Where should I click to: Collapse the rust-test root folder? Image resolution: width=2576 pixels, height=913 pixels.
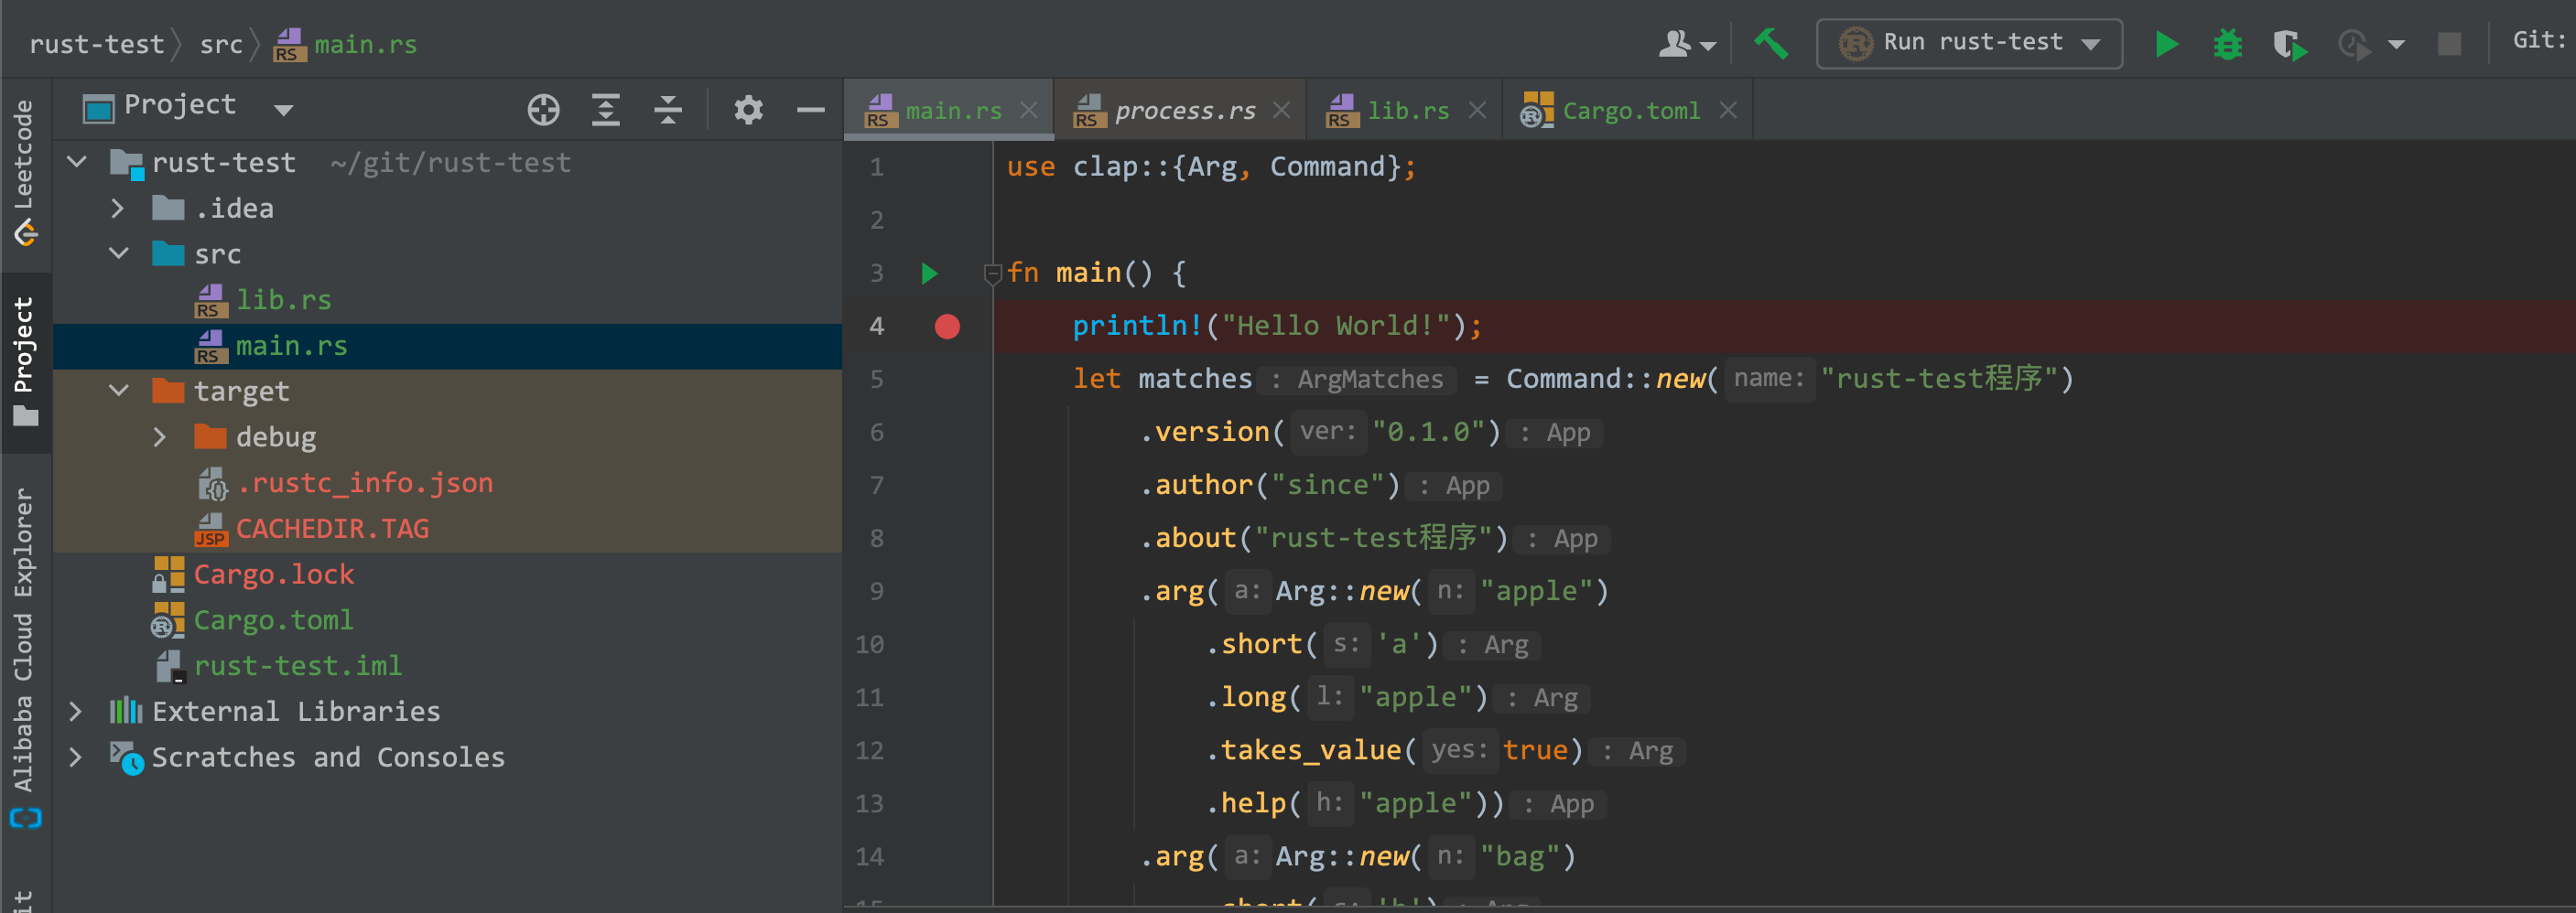(x=77, y=162)
